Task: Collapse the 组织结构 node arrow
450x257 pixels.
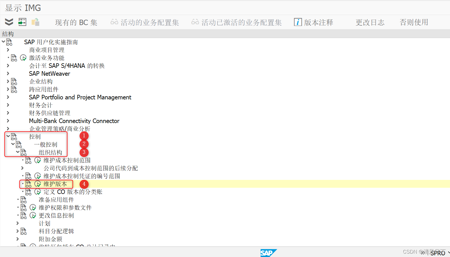Action: pos(18,152)
